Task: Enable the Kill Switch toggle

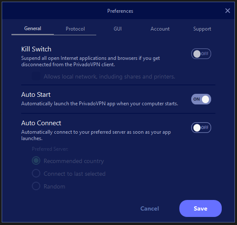Action: [201, 54]
